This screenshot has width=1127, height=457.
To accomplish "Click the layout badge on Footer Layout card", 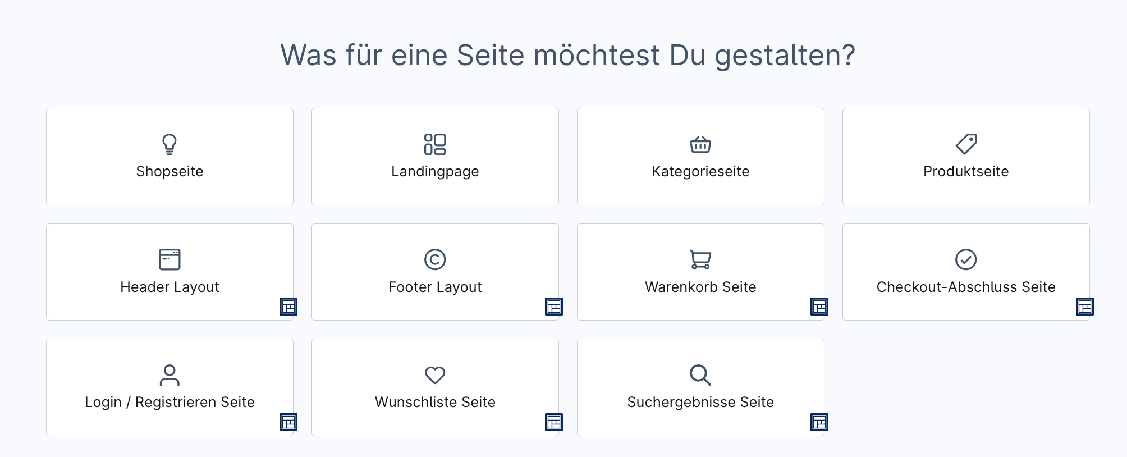I will [554, 307].
